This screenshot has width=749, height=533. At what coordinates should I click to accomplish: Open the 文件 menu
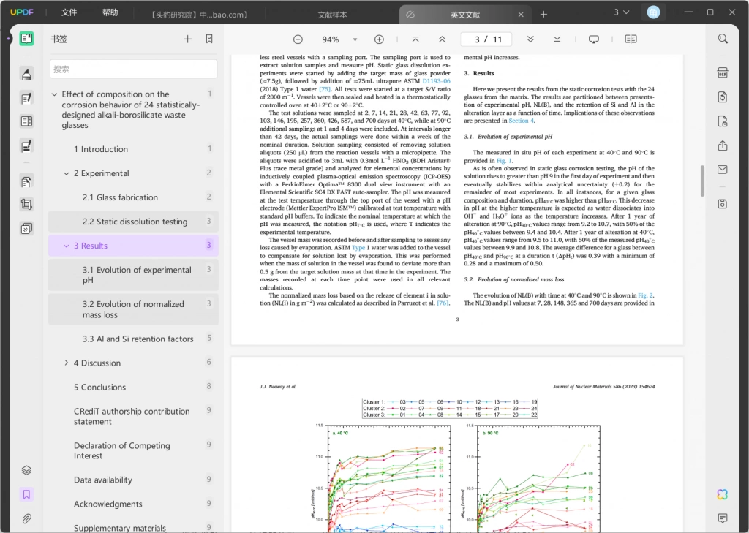point(69,12)
